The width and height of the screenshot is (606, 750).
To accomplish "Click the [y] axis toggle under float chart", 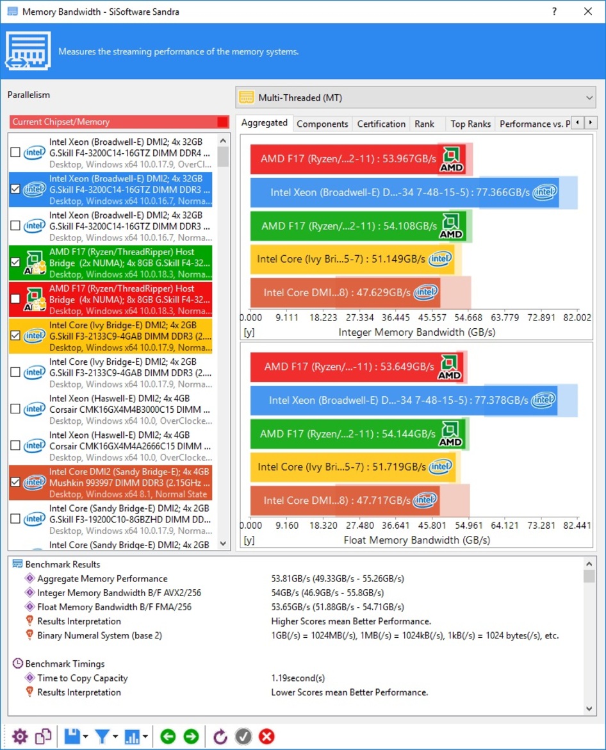I will click(249, 540).
